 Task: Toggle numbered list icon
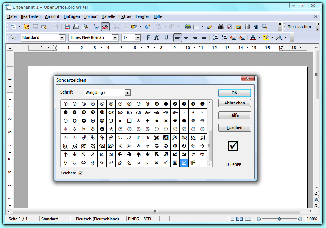tap(215, 37)
